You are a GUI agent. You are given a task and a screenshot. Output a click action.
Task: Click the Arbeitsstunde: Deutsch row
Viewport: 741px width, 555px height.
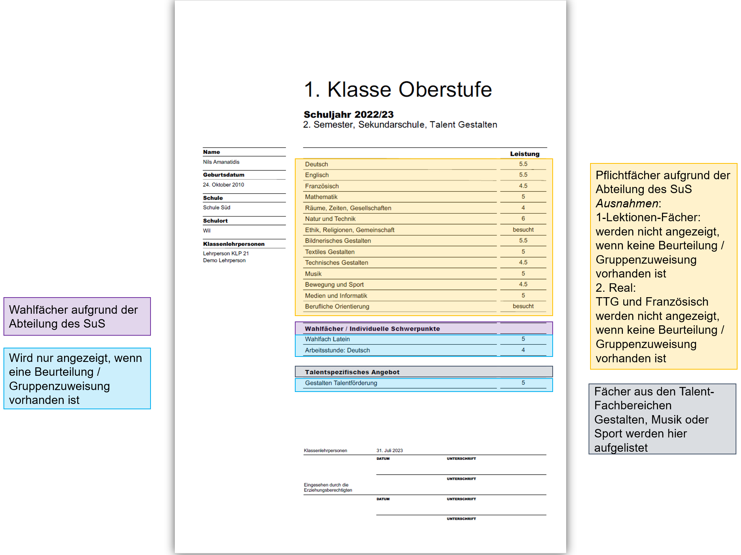[x=337, y=350]
